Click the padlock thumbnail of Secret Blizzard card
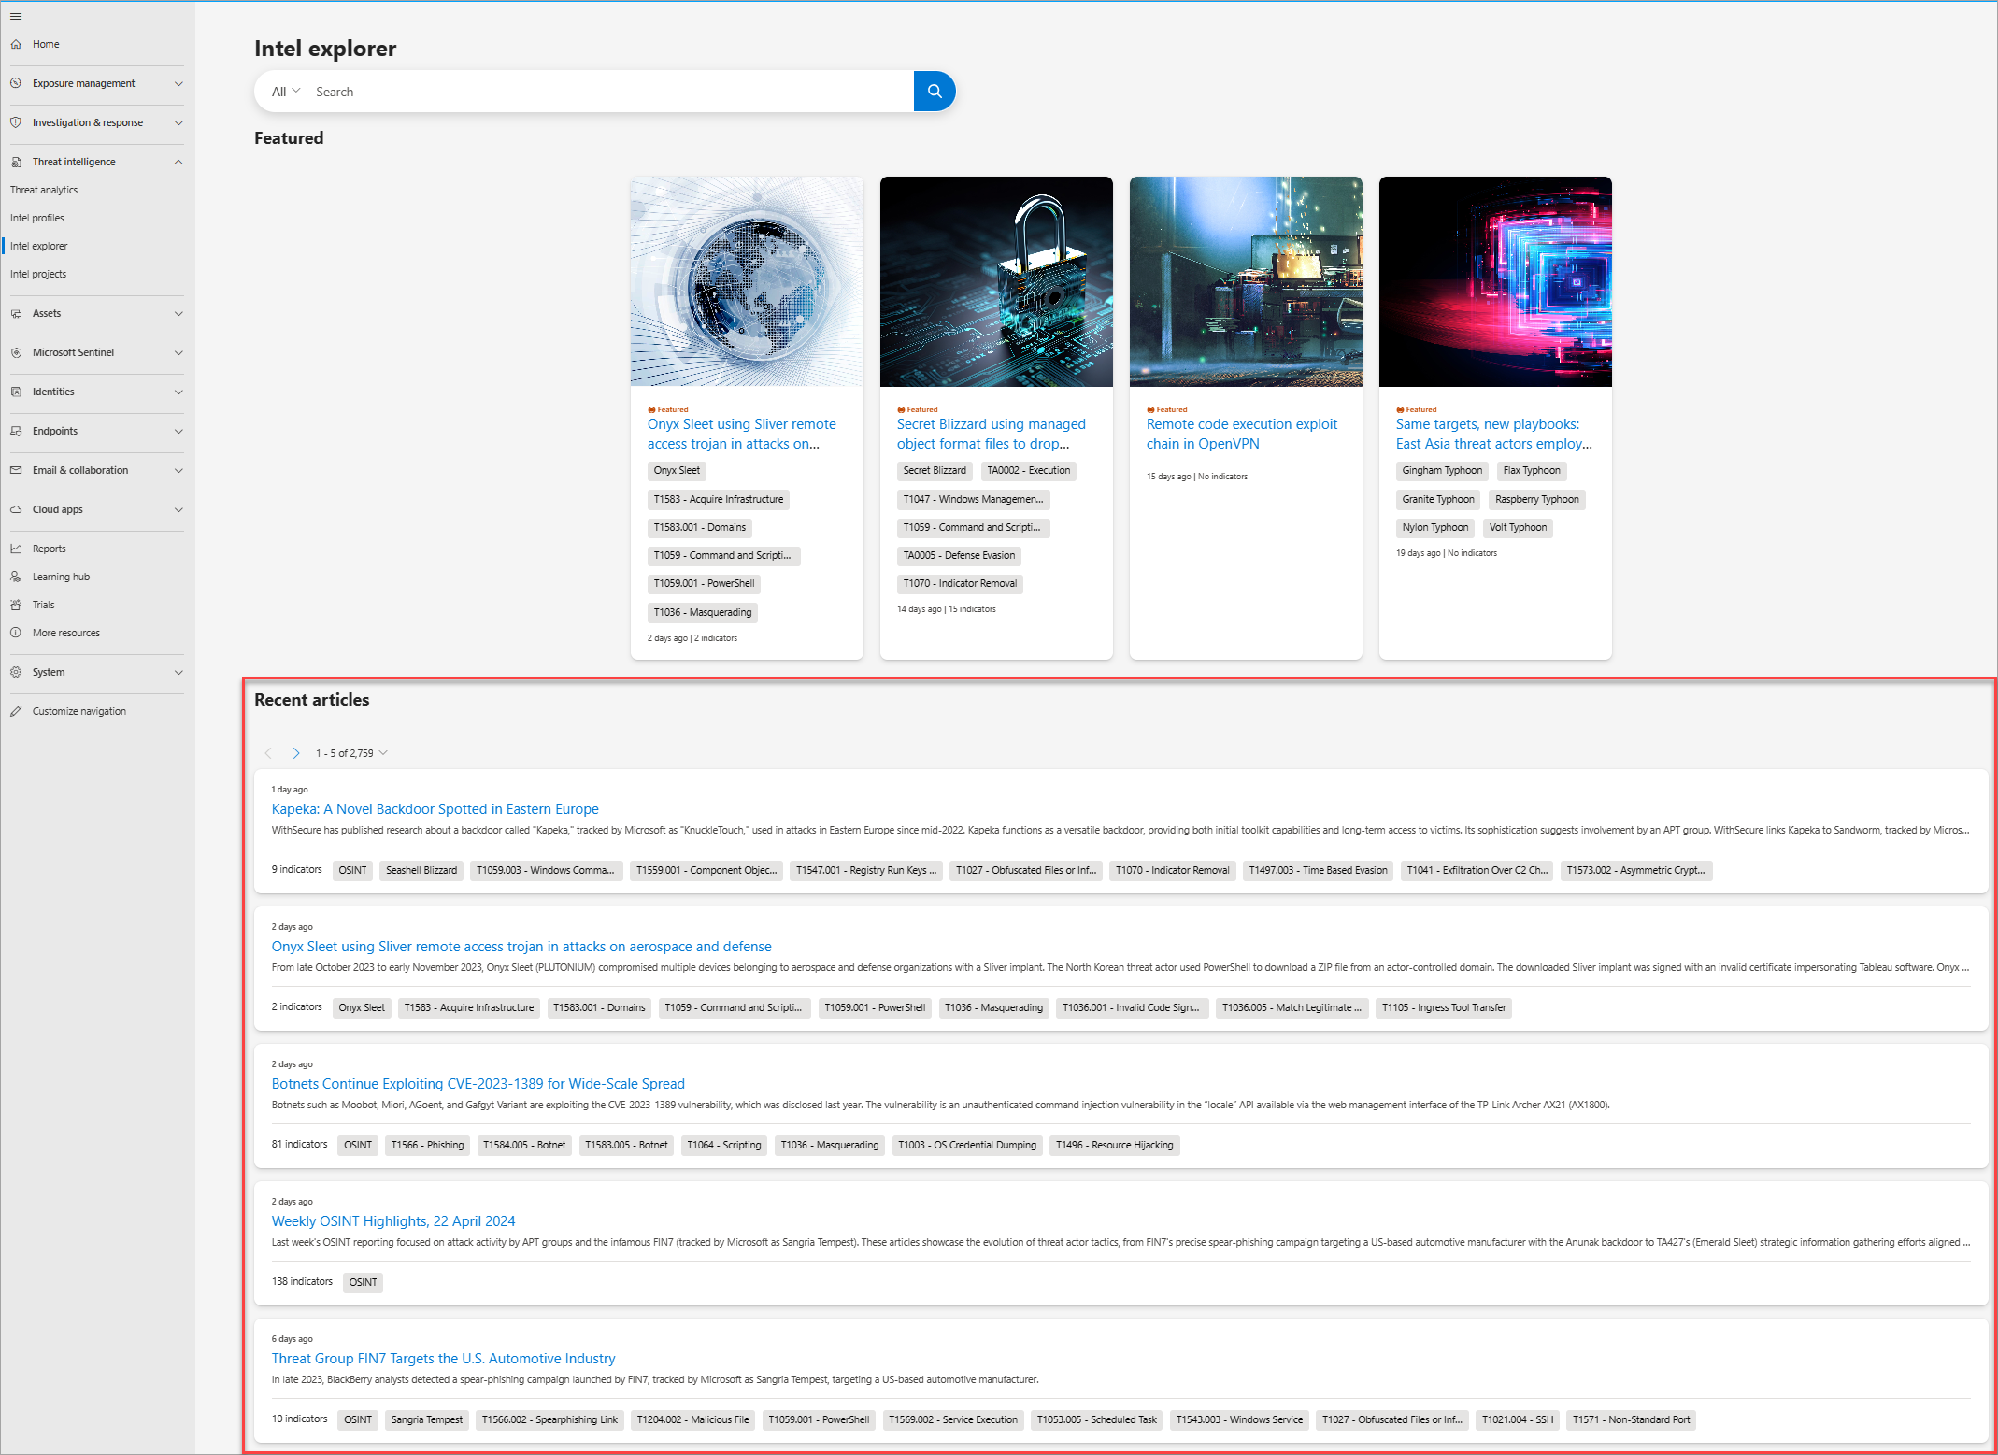This screenshot has height=1455, width=1998. [x=996, y=281]
